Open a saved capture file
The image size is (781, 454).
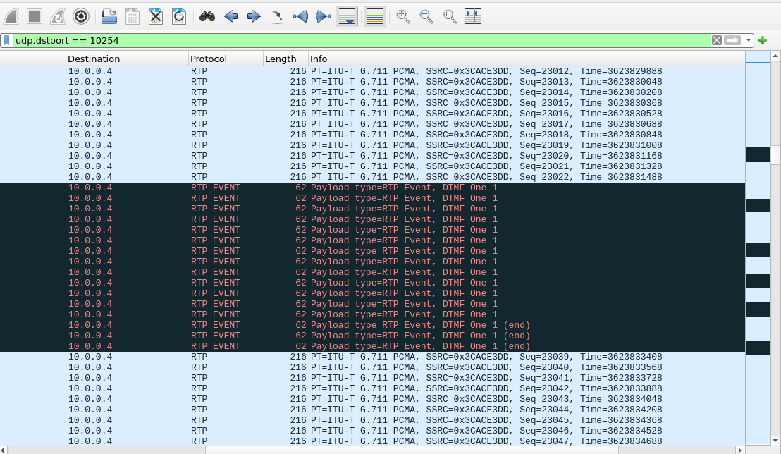click(109, 16)
